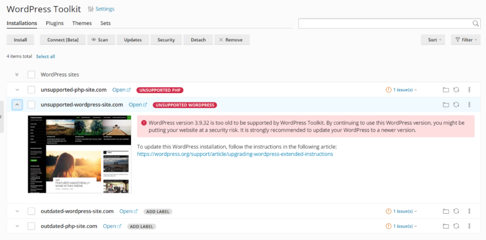The height and width of the screenshot is (240, 486).
Task: Open the Sort dropdown
Action: (433, 40)
